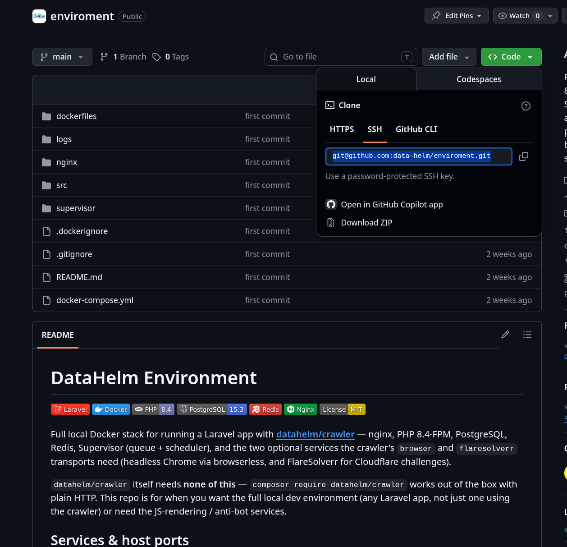
Task: Click the nginx folder icon
Action: [46, 162]
